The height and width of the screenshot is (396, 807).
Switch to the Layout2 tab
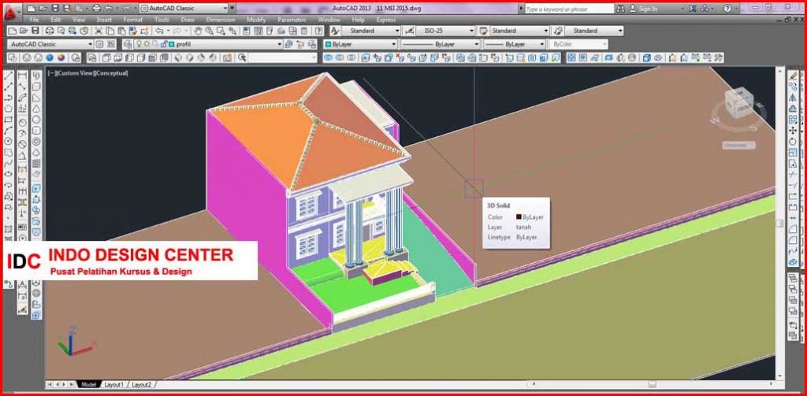pos(142,384)
